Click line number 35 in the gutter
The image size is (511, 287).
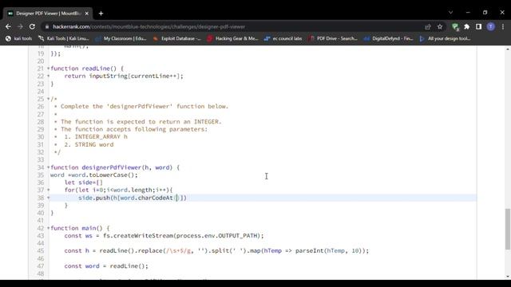pos(41,175)
